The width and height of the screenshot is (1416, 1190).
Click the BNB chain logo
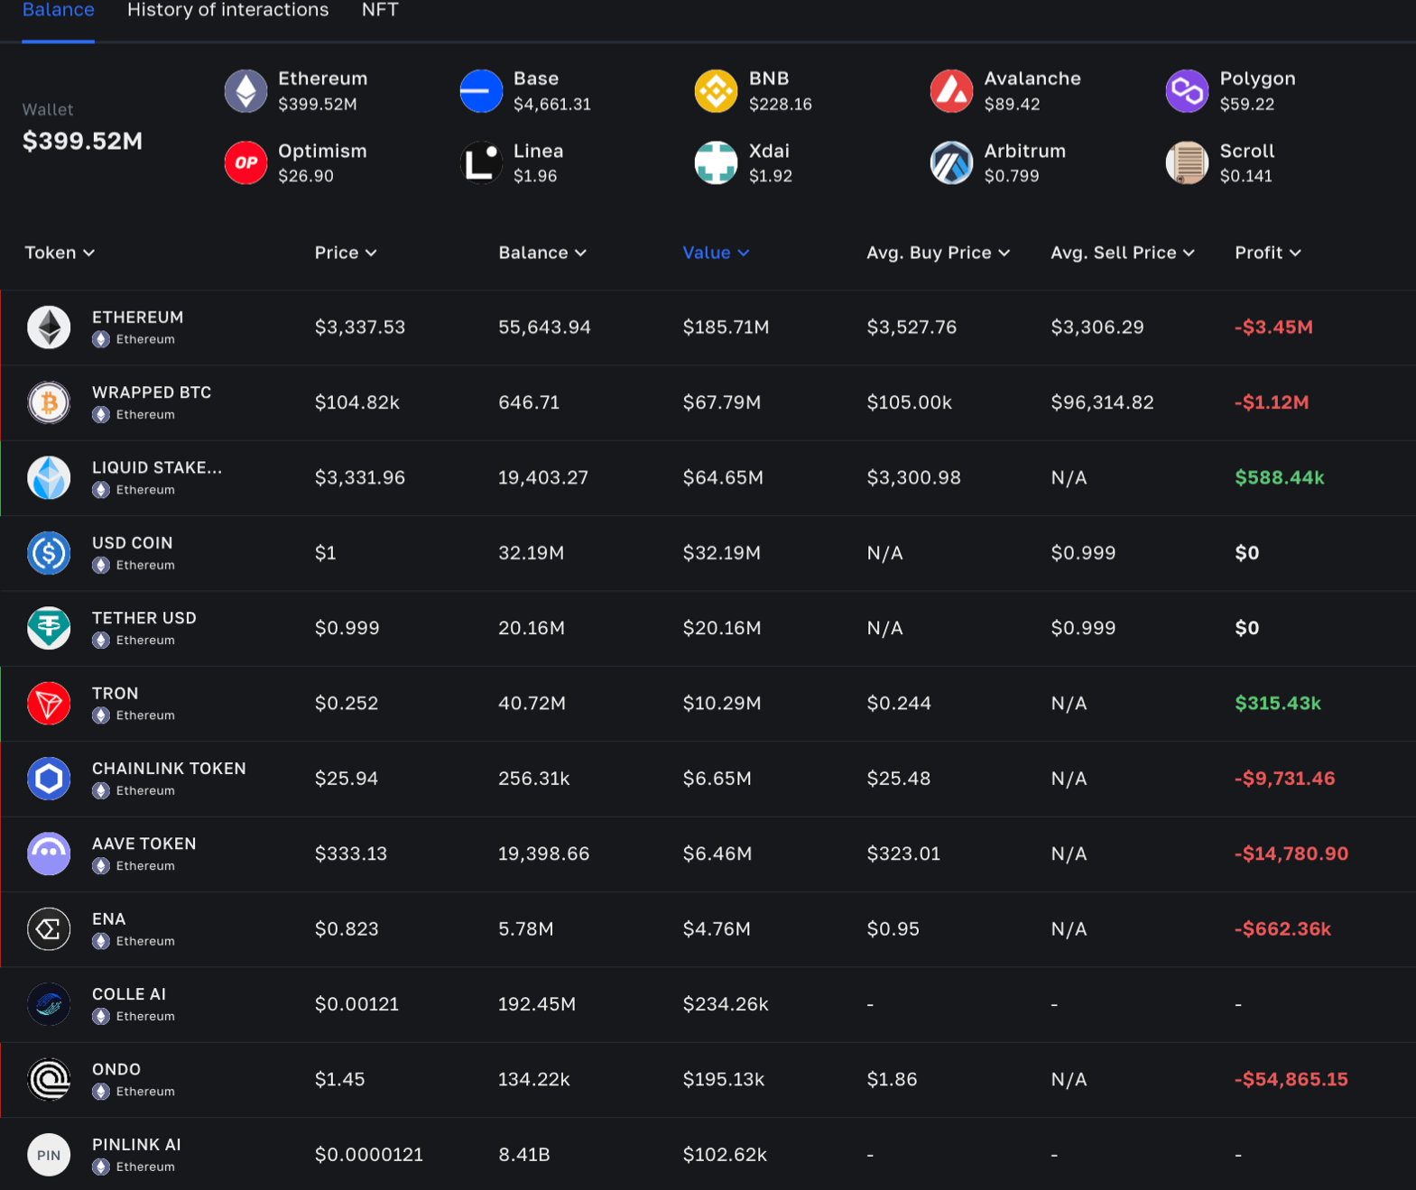716,91
